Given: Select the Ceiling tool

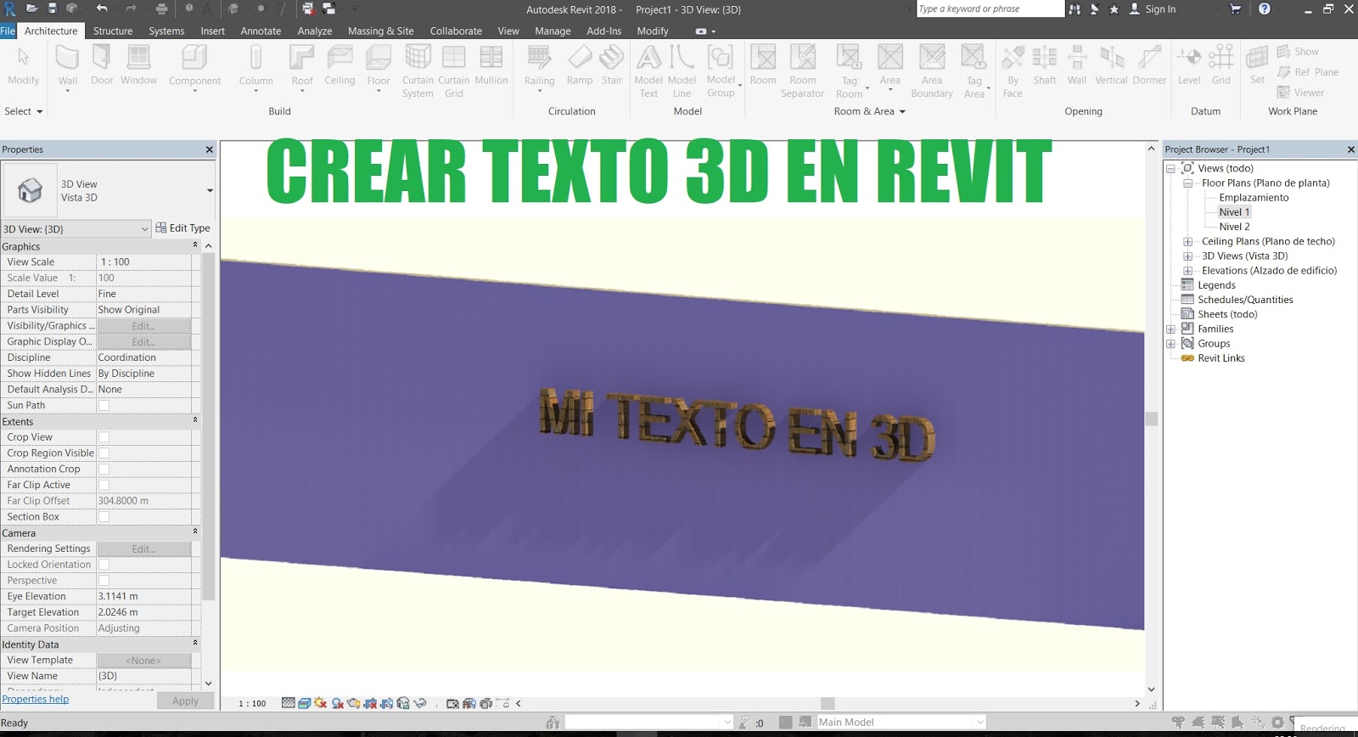Looking at the screenshot, I should pyautogui.click(x=339, y=65).
